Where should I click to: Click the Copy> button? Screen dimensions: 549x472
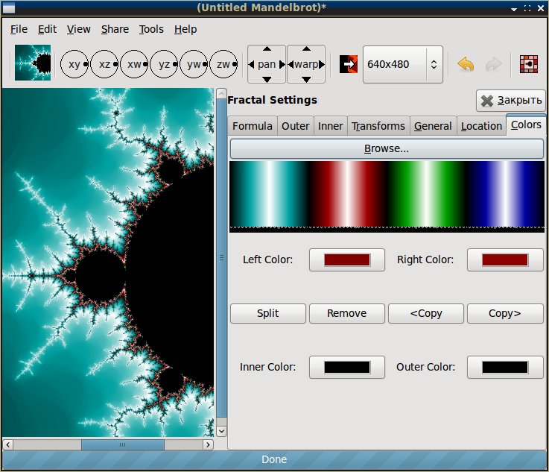(x=505, y=313)
